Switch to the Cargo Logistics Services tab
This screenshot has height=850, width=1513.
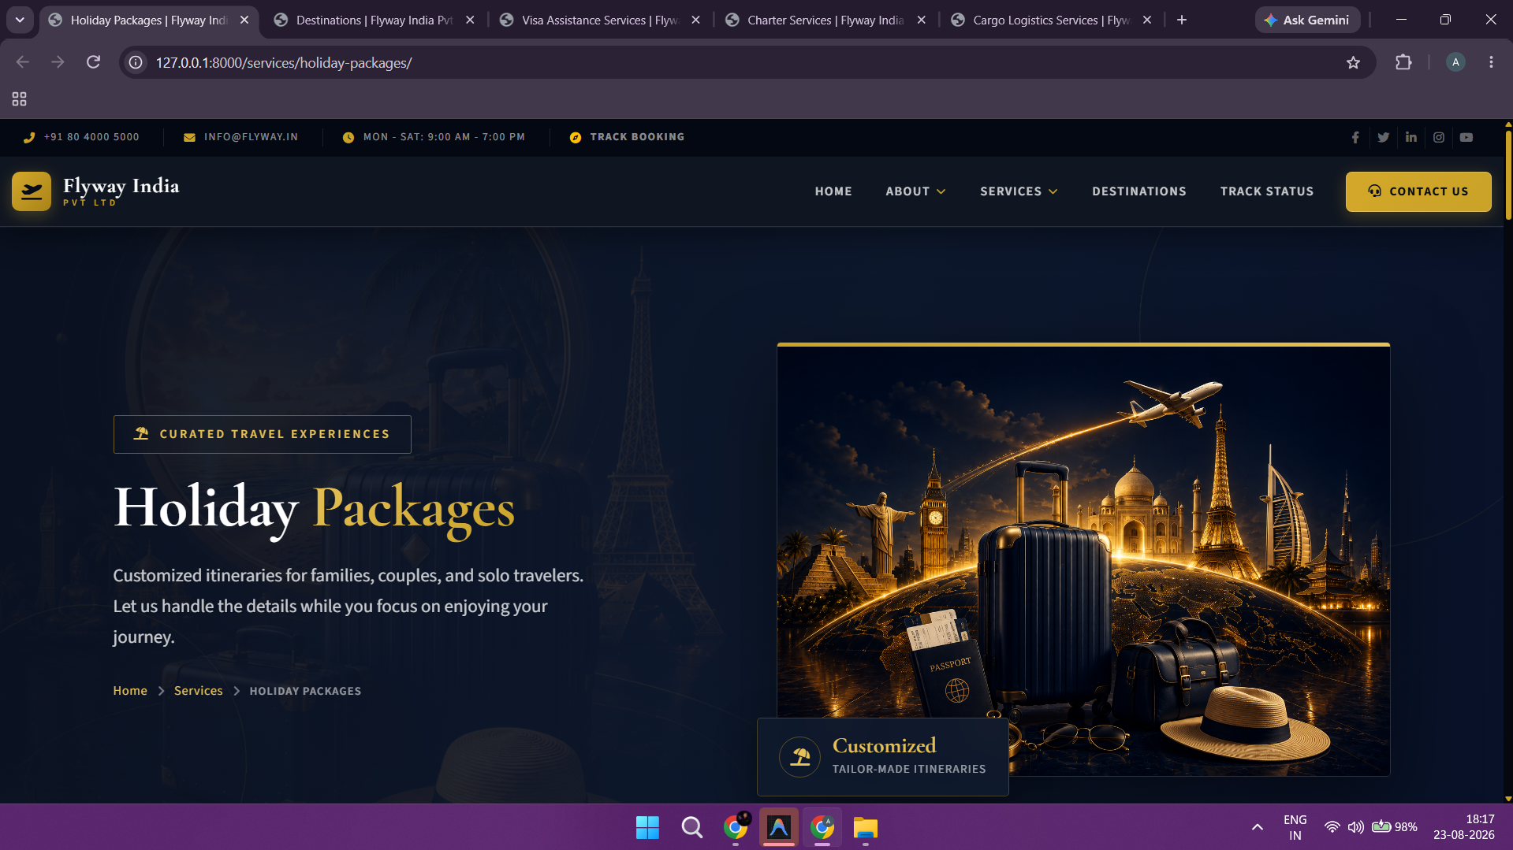click(1050, 20)
